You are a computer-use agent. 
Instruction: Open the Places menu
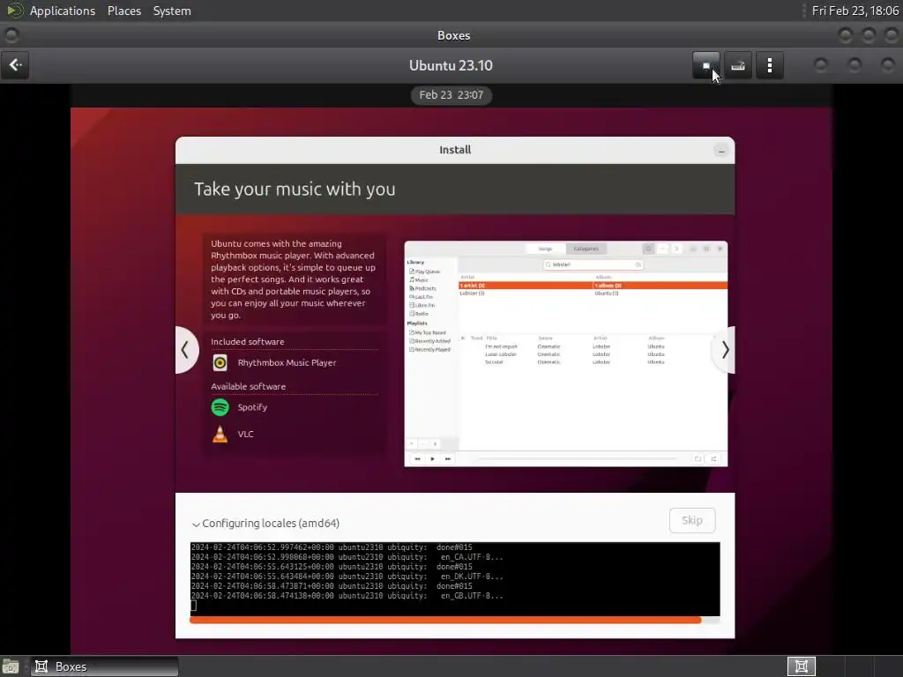pos(124,11)
